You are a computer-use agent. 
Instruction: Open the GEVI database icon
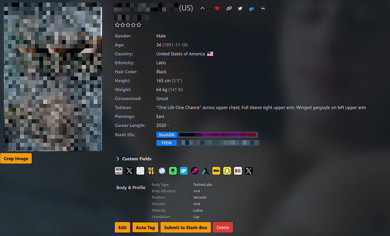151,170
